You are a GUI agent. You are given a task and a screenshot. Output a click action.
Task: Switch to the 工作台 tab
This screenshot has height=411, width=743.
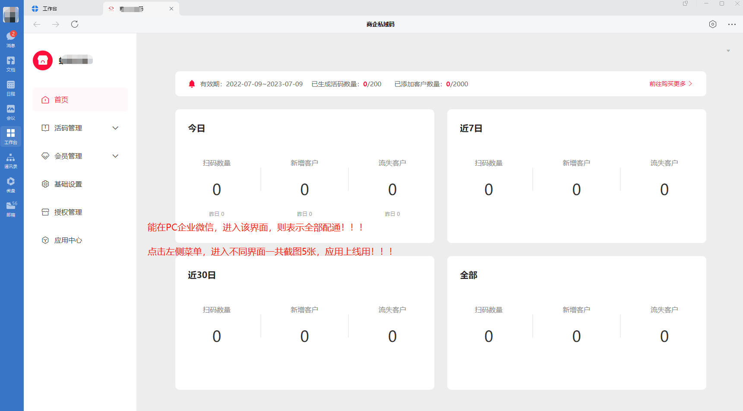click(50, 9)
